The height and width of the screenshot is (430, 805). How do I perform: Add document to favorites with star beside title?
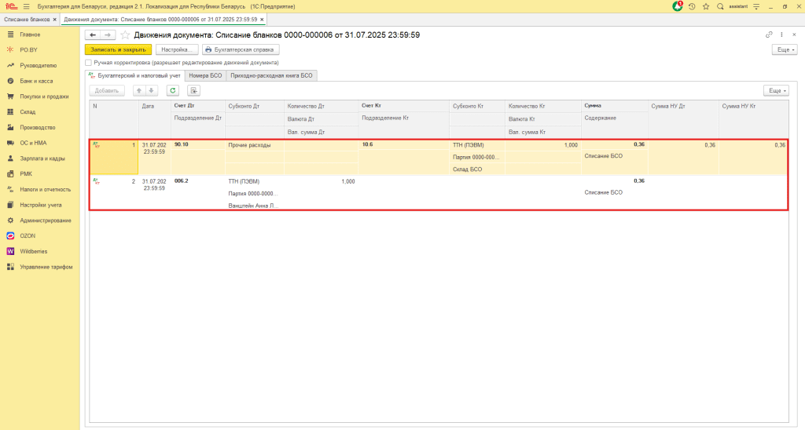pos(125,35)
